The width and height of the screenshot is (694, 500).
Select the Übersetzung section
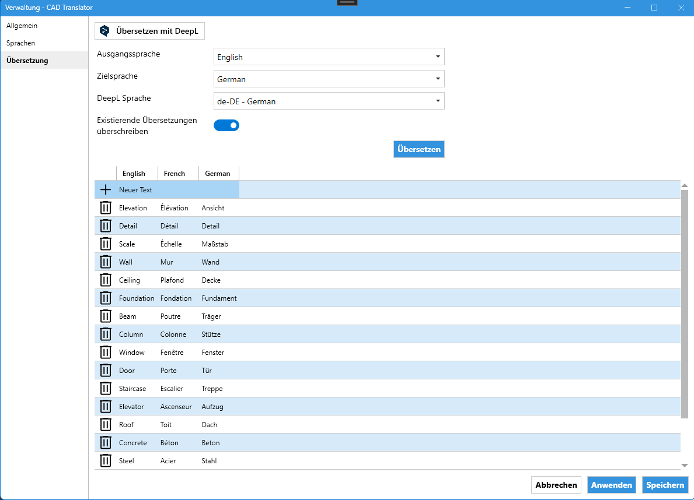pyautogui.click(x=44, y=61)
